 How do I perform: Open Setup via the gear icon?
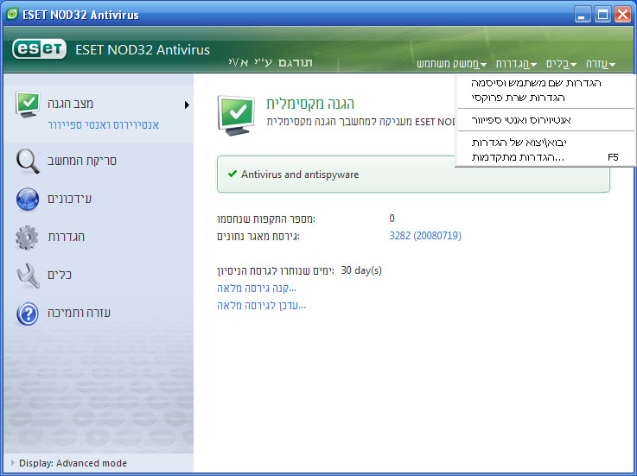pos(29,237)
